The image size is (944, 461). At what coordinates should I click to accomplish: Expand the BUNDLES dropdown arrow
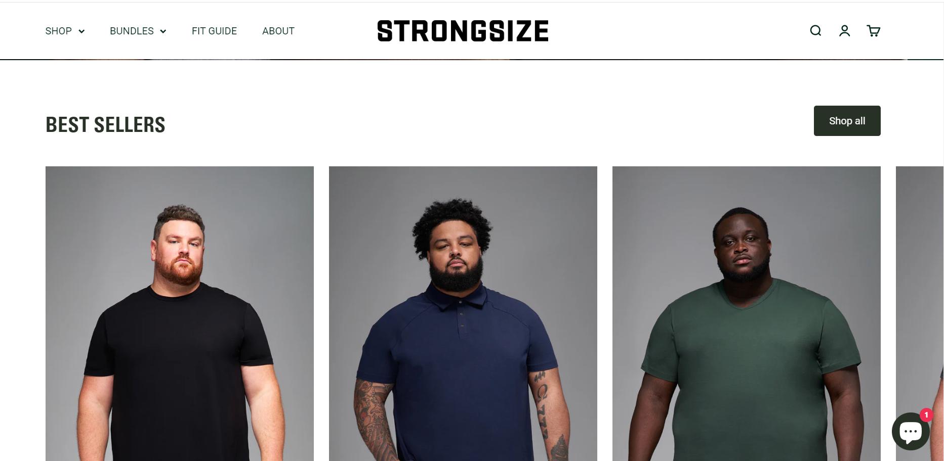(163, 31)
